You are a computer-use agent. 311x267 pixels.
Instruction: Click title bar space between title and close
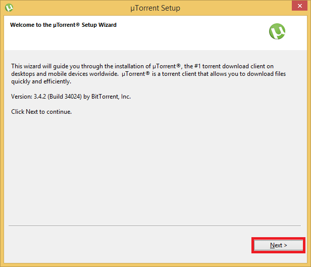[232, 8]
